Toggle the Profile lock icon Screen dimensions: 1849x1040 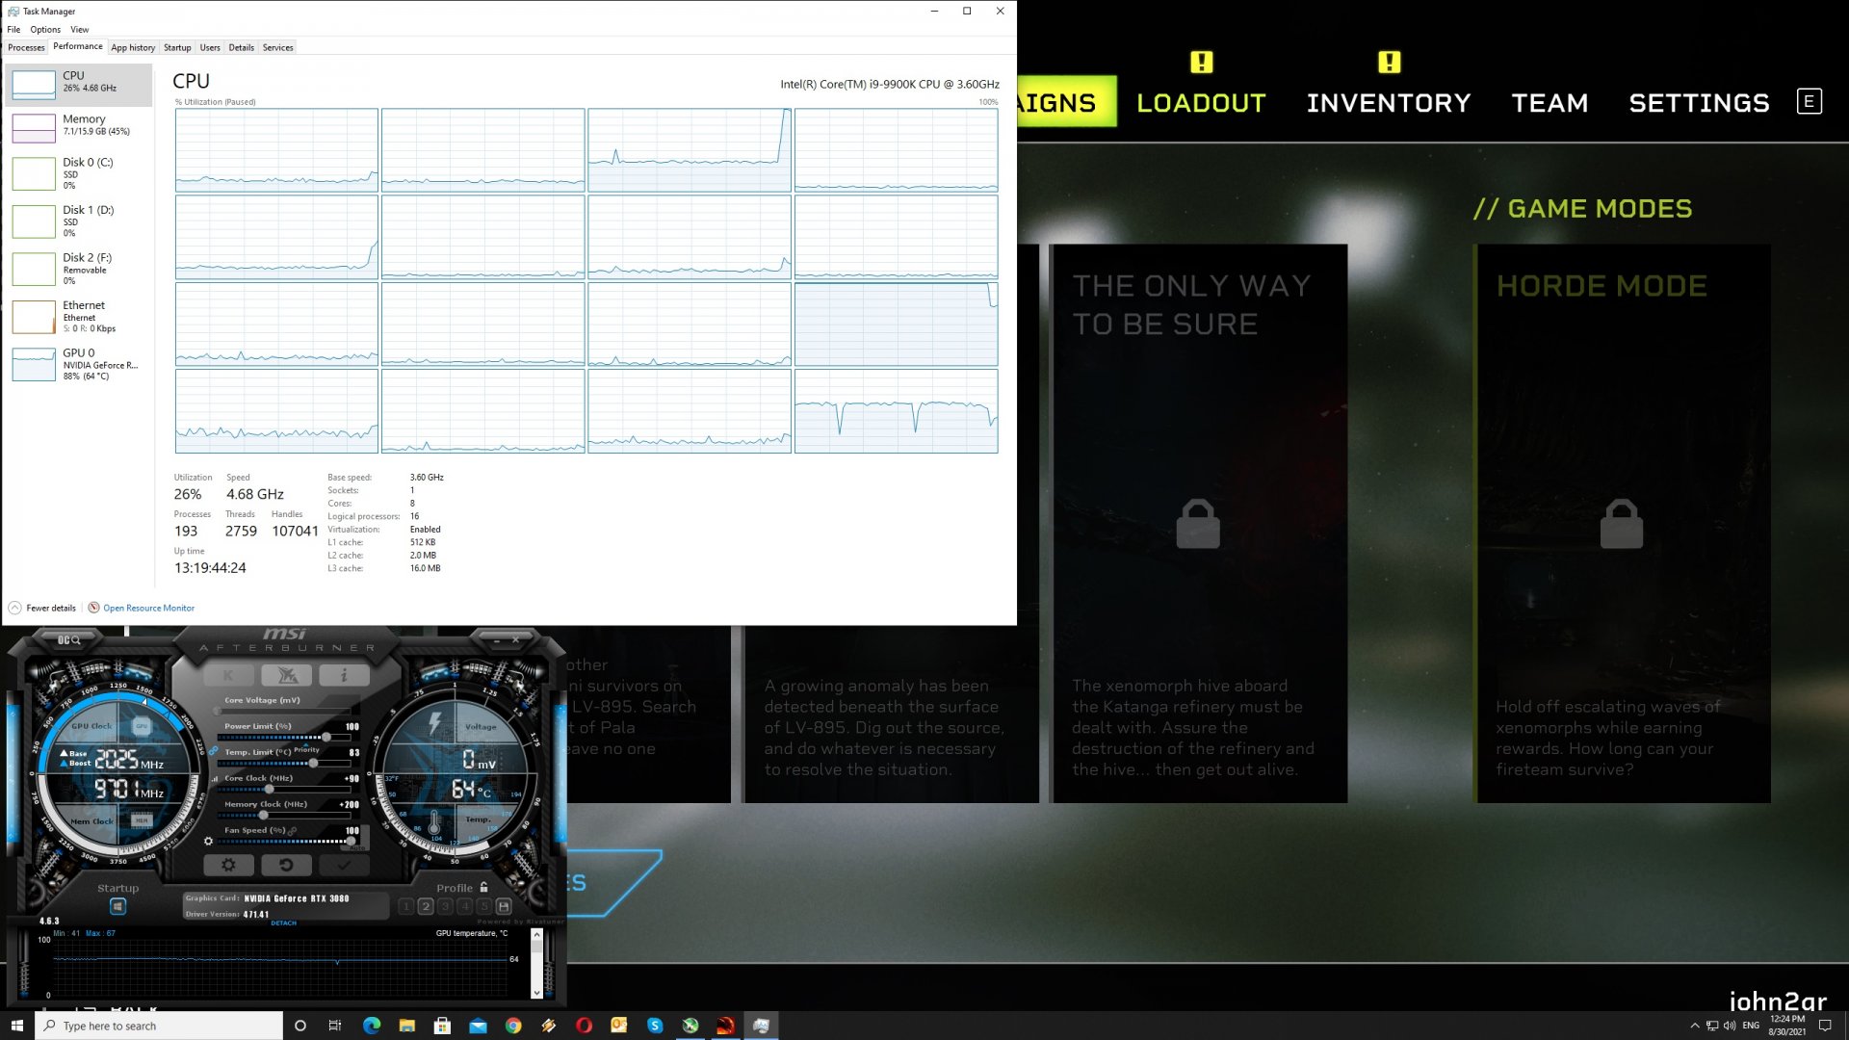pyautogui.click(x=483, y=887)
